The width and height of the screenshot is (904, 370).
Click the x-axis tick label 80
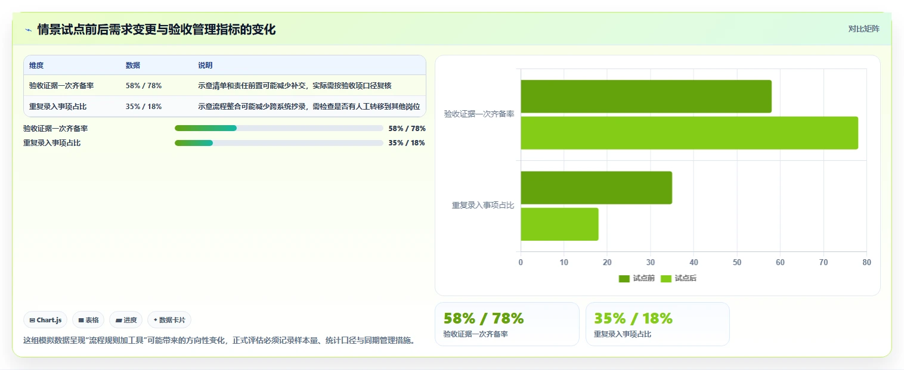866,263
